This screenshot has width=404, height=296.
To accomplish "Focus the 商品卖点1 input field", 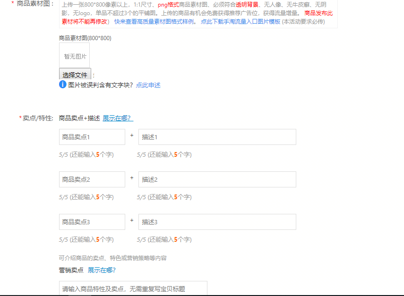I will pyautogui.click(x=92, y=137).
